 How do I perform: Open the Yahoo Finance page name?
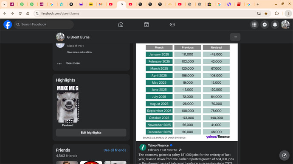click(158, 145)
